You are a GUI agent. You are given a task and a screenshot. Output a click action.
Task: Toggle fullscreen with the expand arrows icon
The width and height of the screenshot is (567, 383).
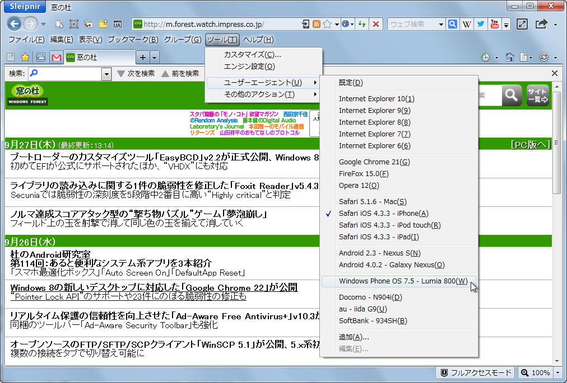pos(522,23)
